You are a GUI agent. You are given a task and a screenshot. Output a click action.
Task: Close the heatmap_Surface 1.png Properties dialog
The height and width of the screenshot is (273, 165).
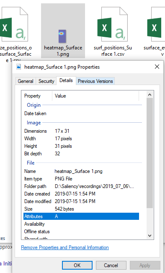pos(157,67)
